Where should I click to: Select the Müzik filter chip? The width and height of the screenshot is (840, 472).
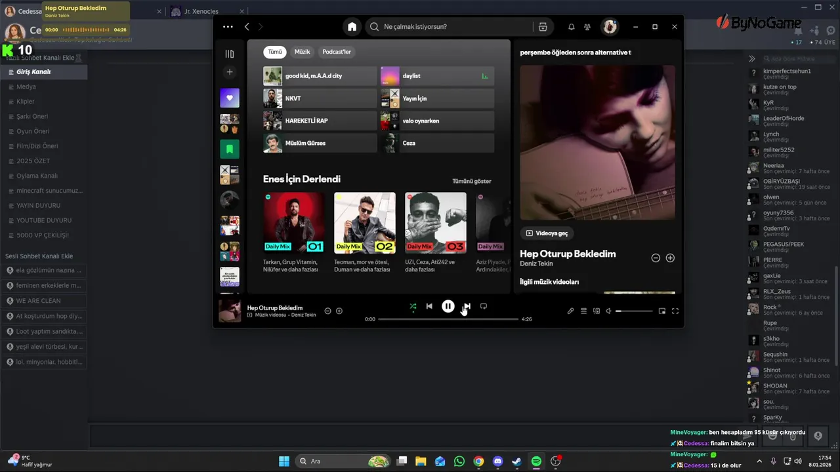click(303, 52)
